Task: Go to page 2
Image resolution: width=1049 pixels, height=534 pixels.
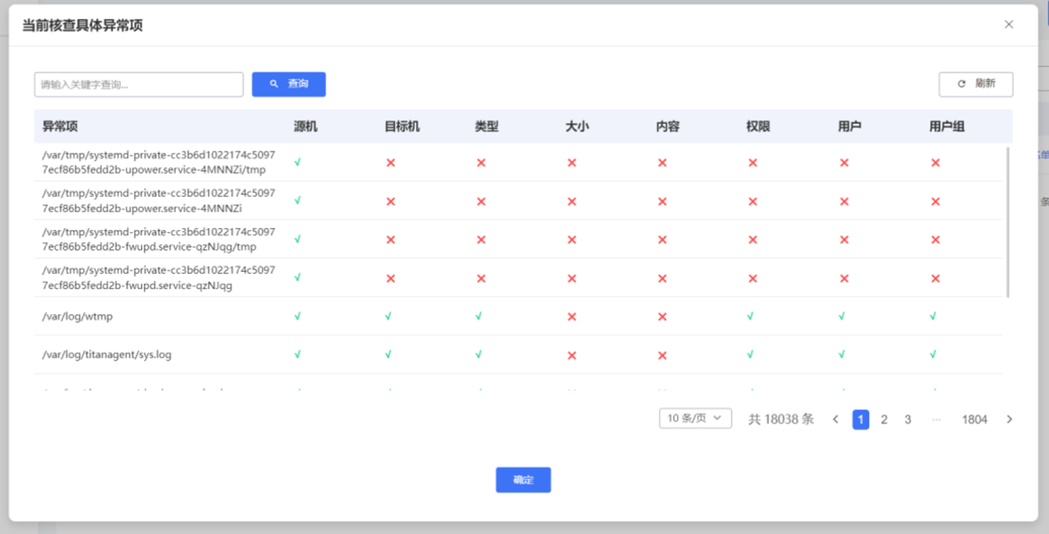Action: click(x=884, y=420)
